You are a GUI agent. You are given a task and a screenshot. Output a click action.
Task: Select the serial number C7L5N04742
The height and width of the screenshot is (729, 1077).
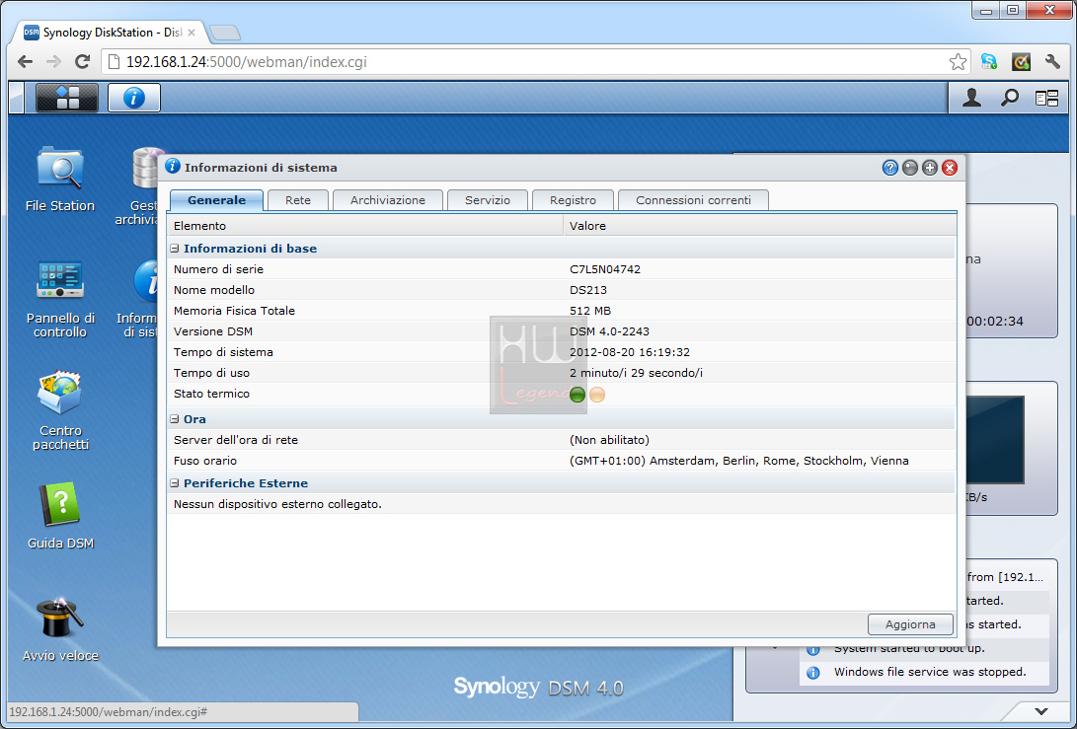coord(605,269)
